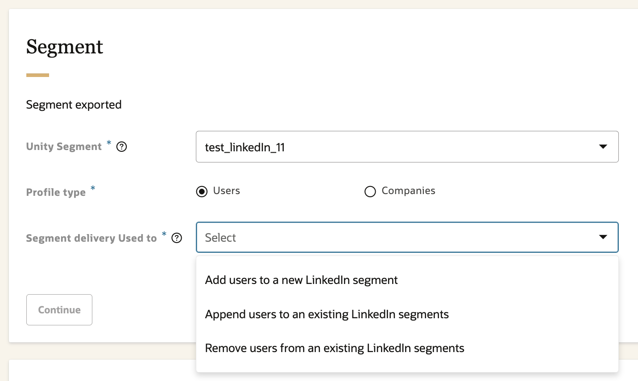This screenshot has width=638, height=381.
Task: Click the Segment delivery dropdown arrow
Action: point(603,237)
